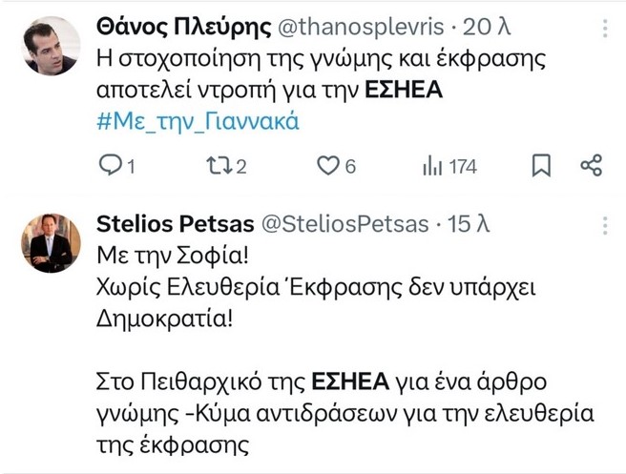This screenshot has height=474, width=626.
Task: Open Stelios Petsas profile picture
Action: tap(51, 242)
